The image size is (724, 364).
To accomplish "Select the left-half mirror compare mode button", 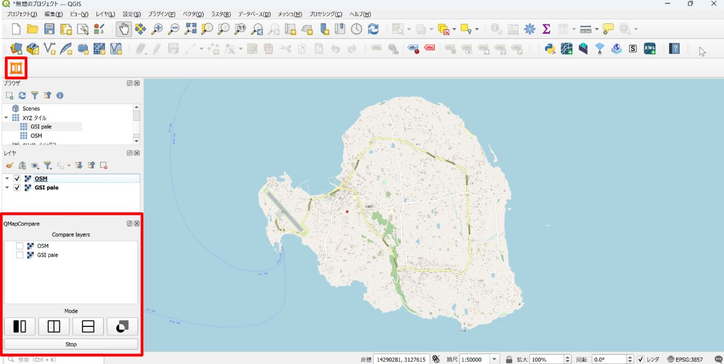I will [x=20, y=326].
